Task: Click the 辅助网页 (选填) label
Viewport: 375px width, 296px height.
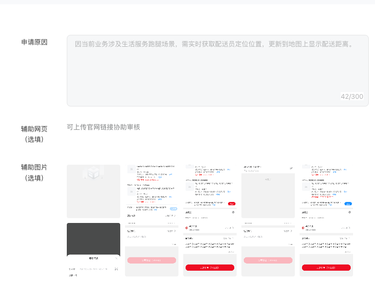Action: pyautogui.click(x=34, y=134)
